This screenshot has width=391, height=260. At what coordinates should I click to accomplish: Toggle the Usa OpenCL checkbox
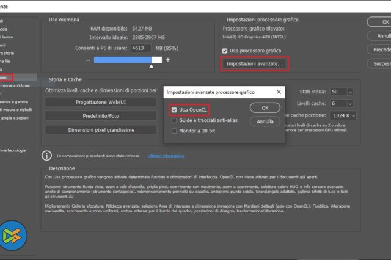point(174,110)
